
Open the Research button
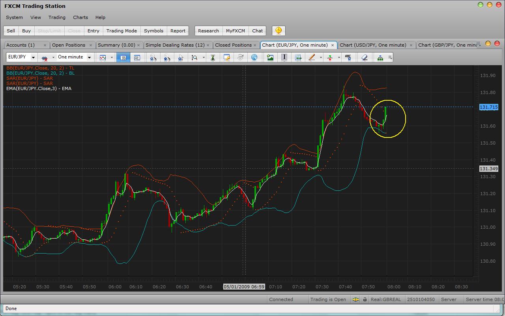pos(208,31)
